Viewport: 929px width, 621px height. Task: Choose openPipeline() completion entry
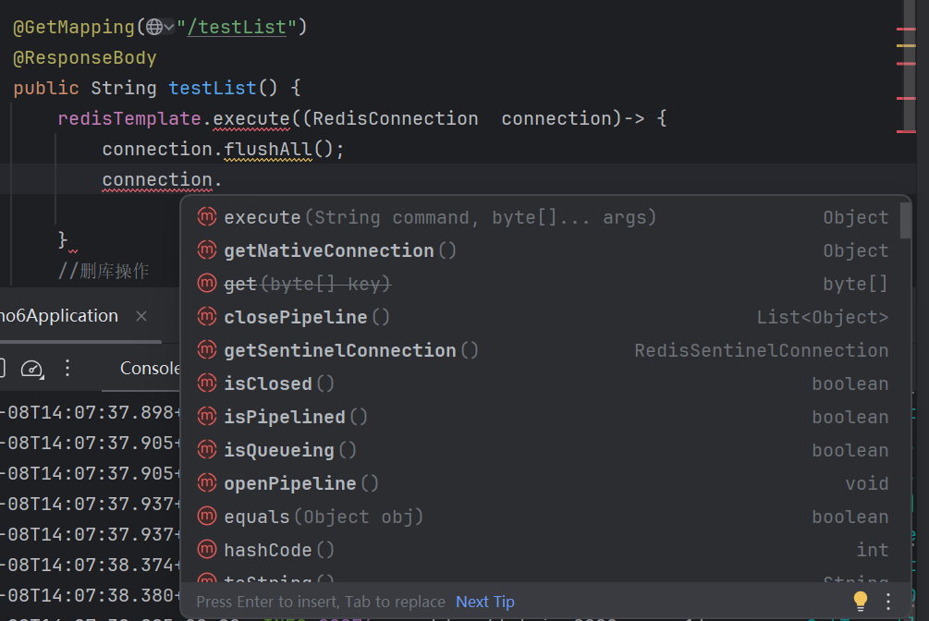(544, 483)
